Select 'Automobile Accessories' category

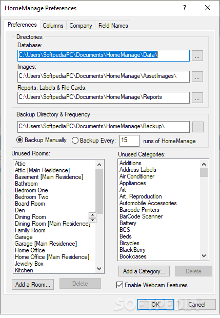[148, 203]
